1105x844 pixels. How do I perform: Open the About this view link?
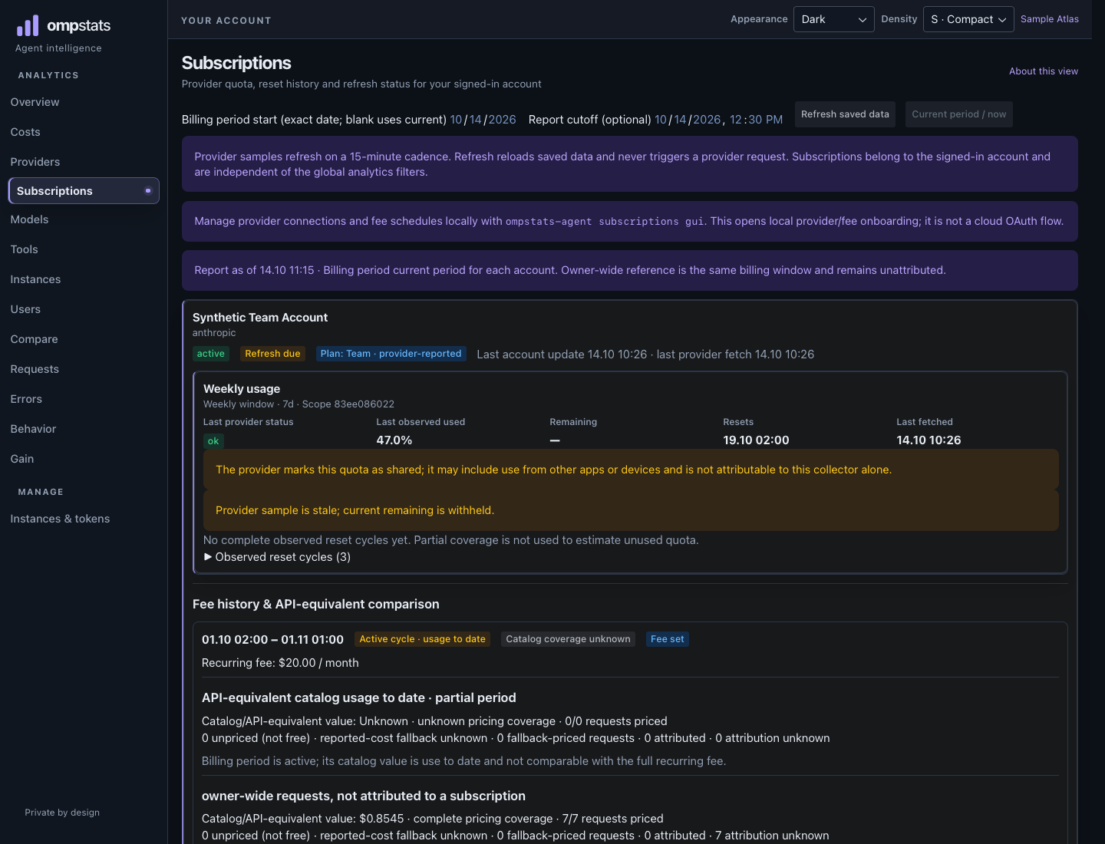1043,71
